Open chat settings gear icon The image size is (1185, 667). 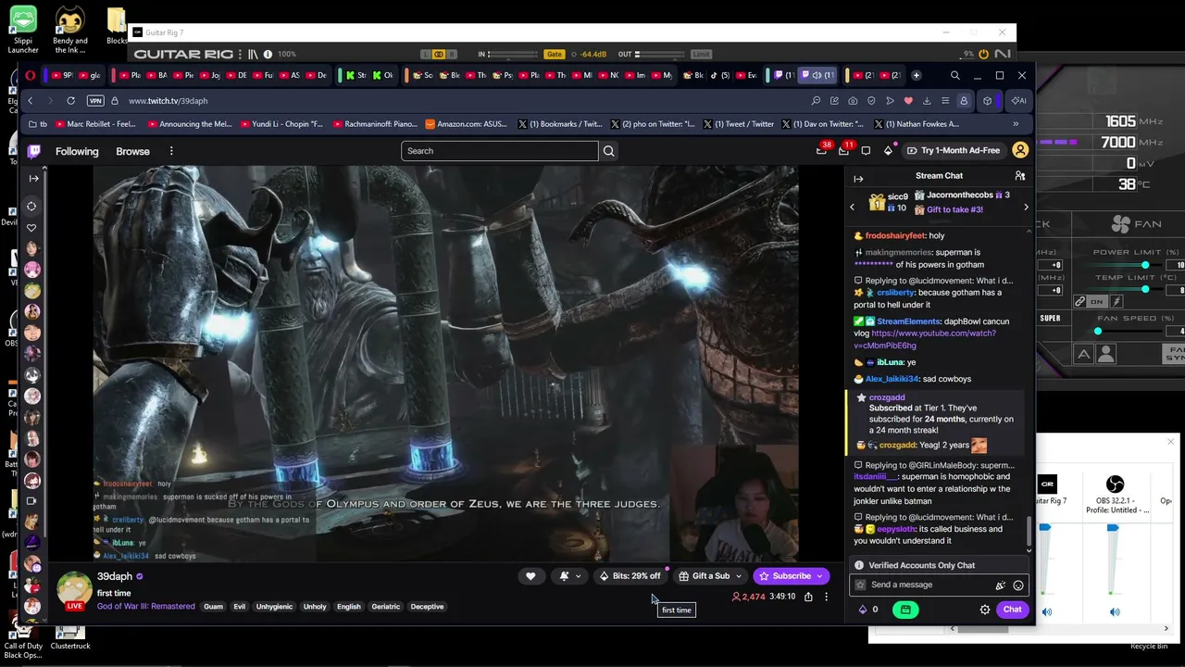click(985, 610)
